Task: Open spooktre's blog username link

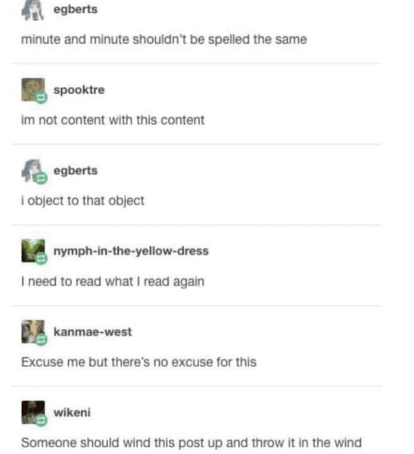Action: coord(79,90)
